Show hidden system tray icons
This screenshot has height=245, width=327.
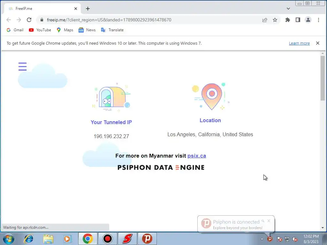pyautogui.click(x=262, y=239)
